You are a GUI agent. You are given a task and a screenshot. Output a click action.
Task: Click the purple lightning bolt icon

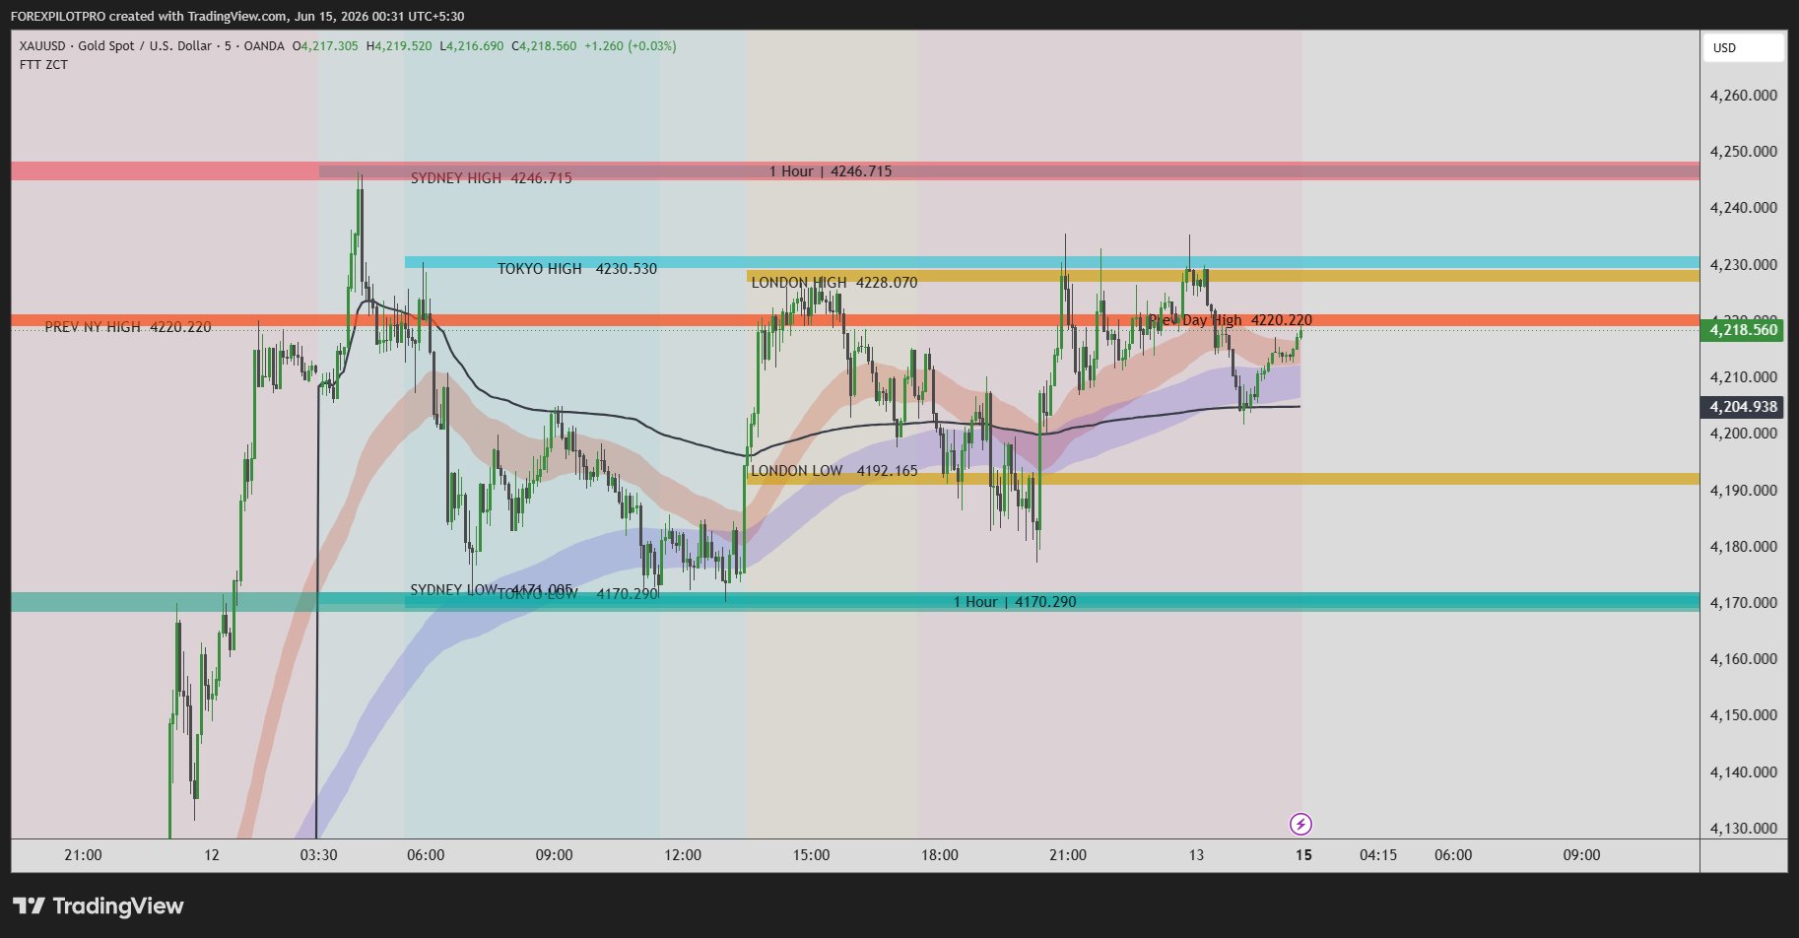(x=1300, y=824)
